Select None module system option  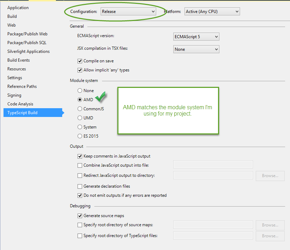point(80,91)
